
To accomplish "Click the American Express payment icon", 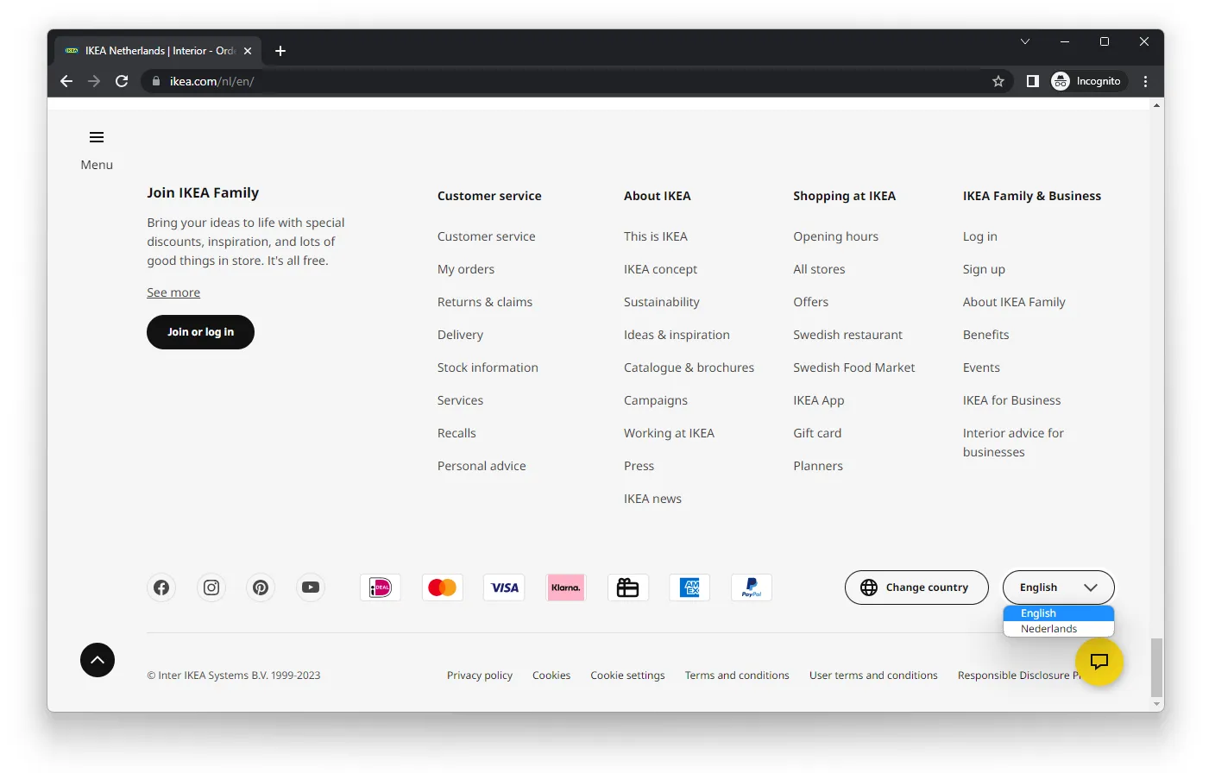I will pos(690,588).
